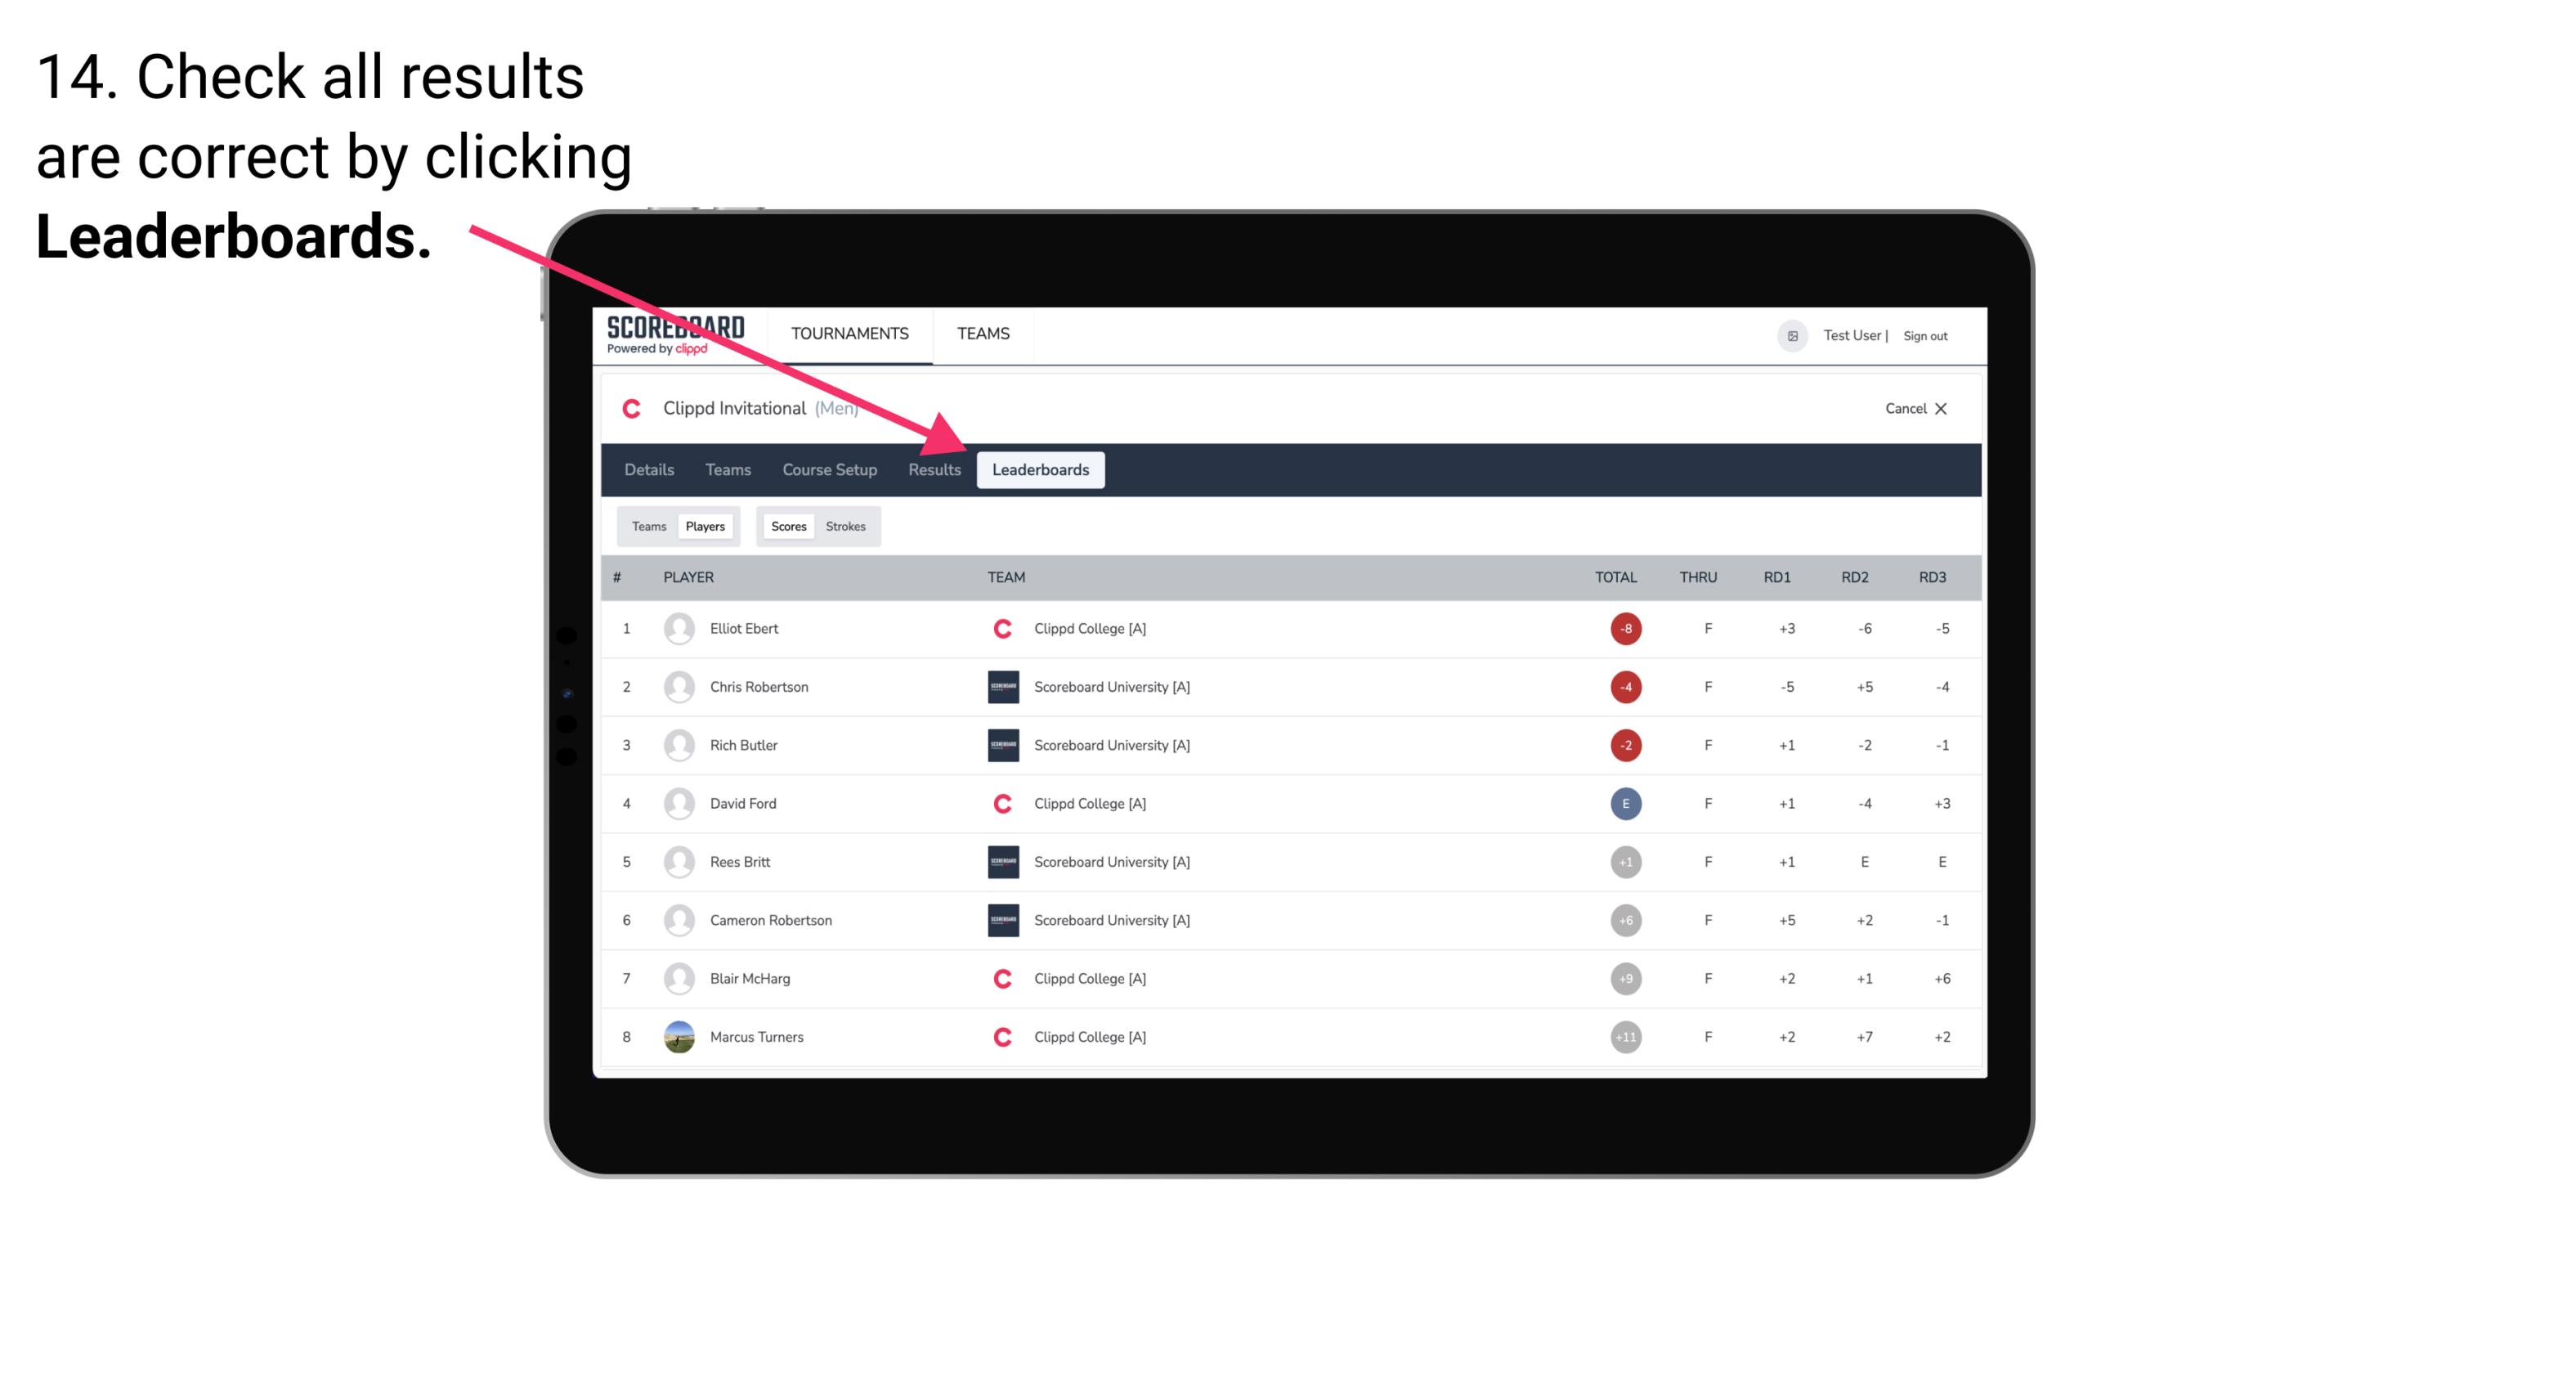Image resolution: width=2576 pixels, height=1386 pixels.
Task: Open the Leaderboards tab
Action: (x=1042, y=469)
